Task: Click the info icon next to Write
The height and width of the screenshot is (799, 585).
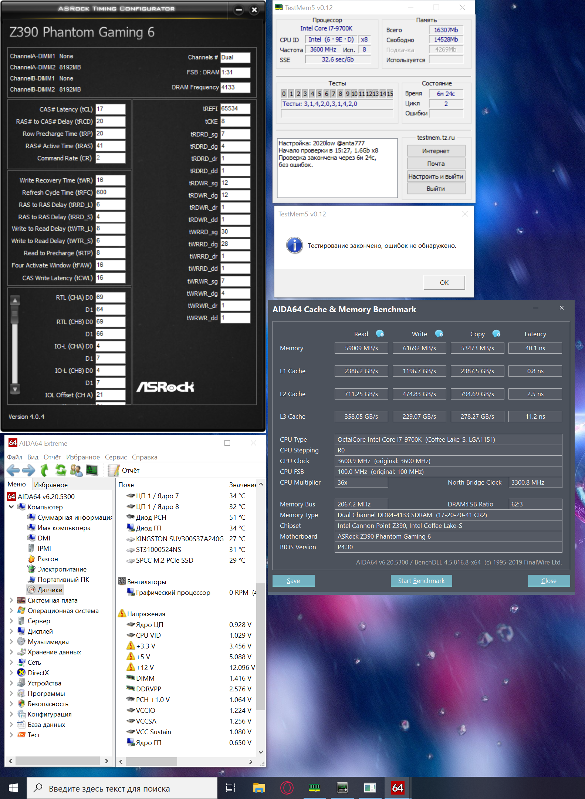Action: (x=439, y=334)
